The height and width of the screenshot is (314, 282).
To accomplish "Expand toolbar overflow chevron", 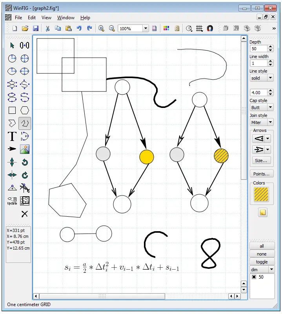I will 274,28.
